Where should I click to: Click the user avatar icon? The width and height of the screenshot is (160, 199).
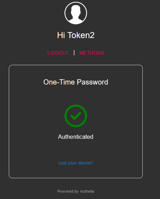76,13
